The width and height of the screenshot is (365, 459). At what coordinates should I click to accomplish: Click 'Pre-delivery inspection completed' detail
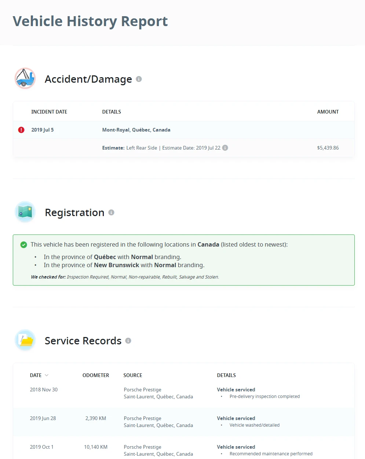click(264, 397)
